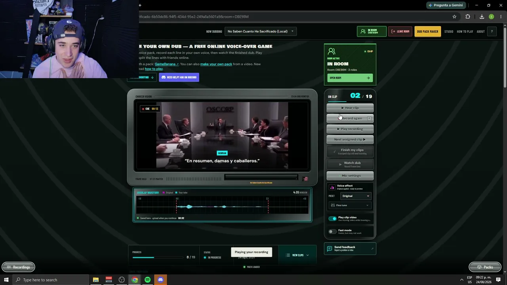Click the Send feedback card

[350, 249]
